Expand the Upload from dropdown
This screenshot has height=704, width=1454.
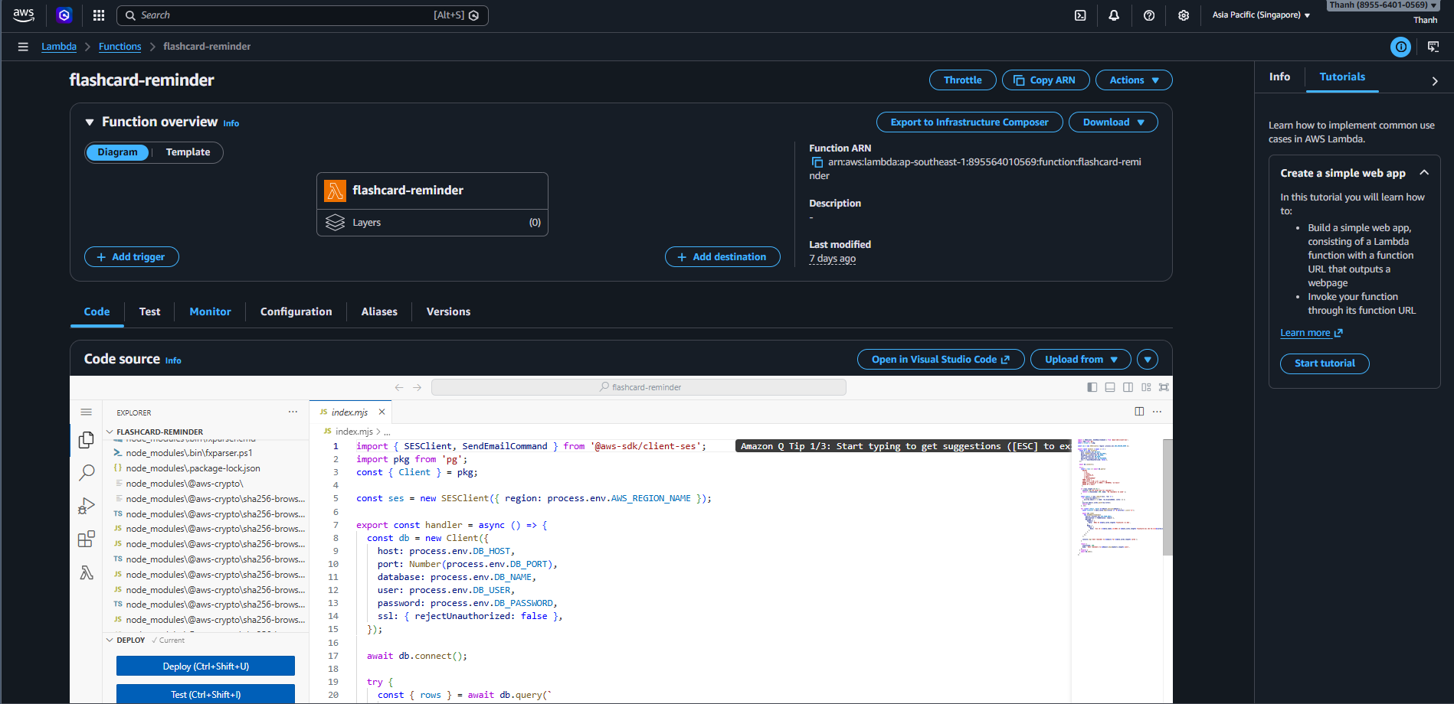1080,360
